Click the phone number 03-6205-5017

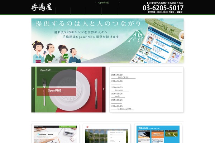[x=163, y=8]
